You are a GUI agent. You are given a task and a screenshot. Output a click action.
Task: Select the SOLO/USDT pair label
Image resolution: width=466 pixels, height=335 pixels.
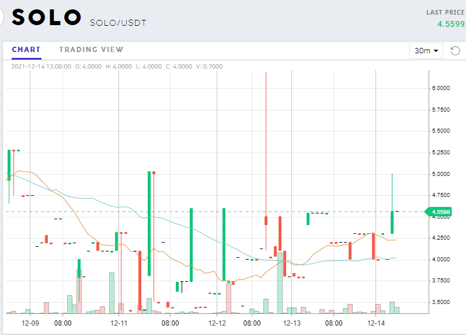pyautogui.click(x=118, y=23)
